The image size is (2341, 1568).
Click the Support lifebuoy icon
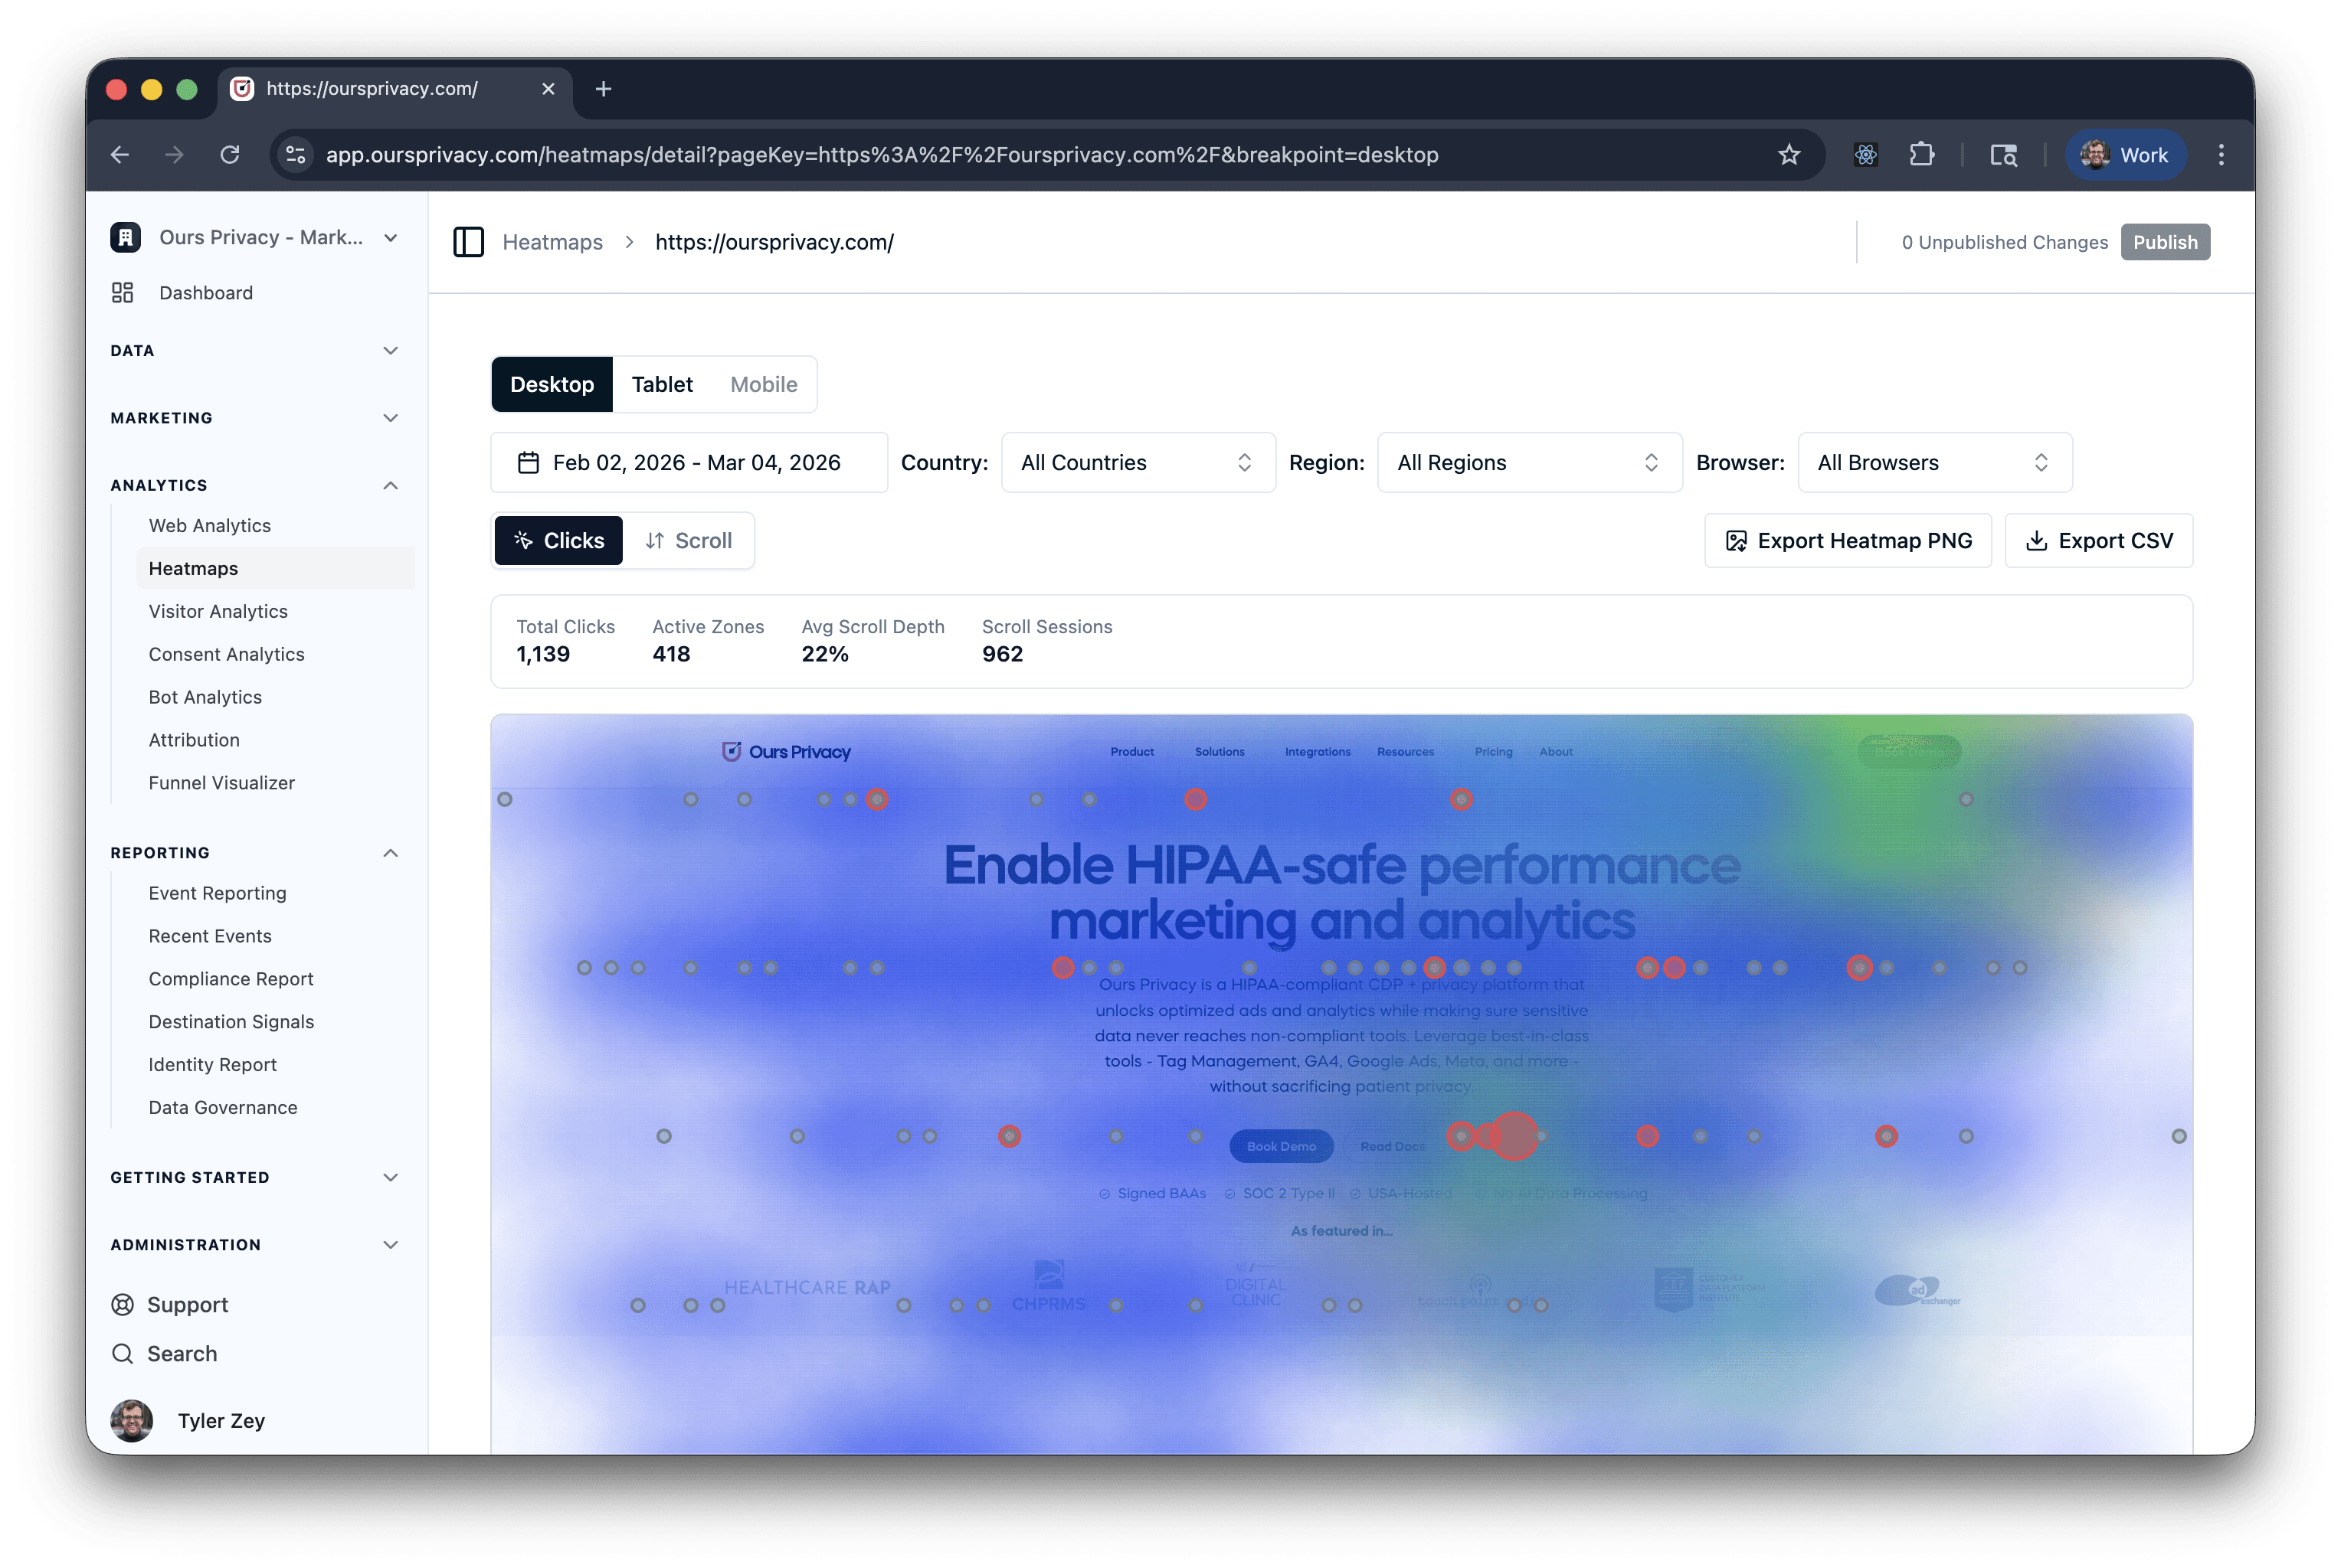pyautogui.click(x=123, y=1305)
